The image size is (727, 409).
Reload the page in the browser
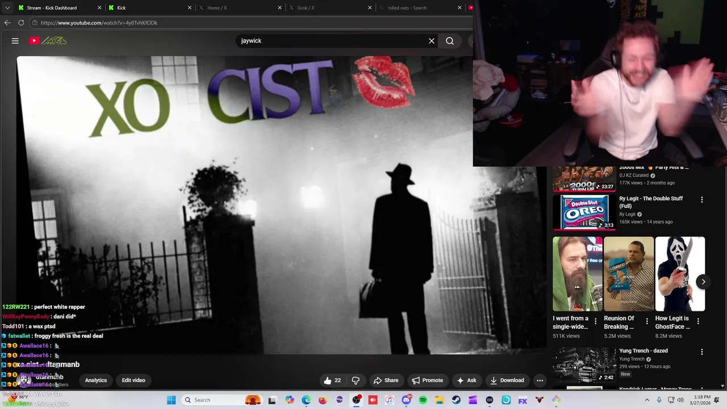(21, 23)
